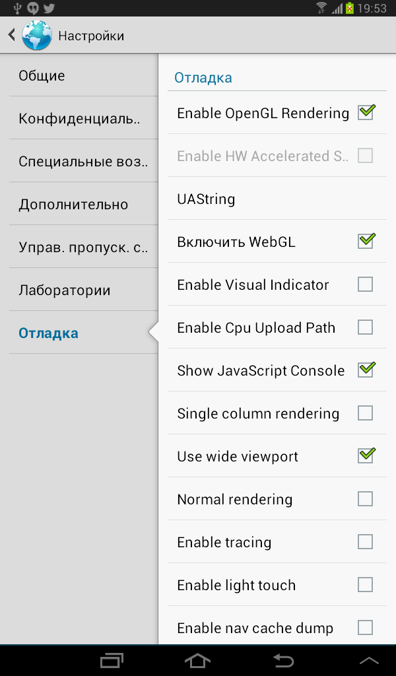Open the recent apps button
Screen dimensions: 396x676
(x=112, y=659)
